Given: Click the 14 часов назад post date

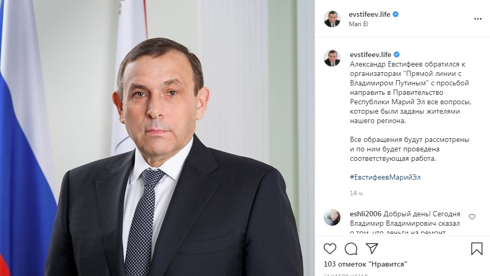Looking at the screenshot, I should click(x=345, y=275).
